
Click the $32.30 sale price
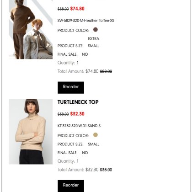[x=77, y=114]
